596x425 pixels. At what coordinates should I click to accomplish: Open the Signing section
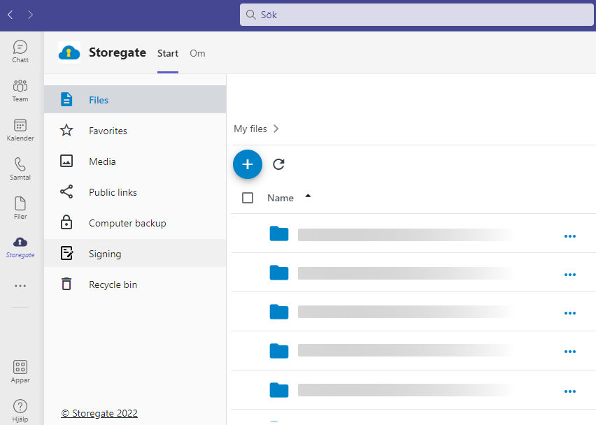point(135,253)
